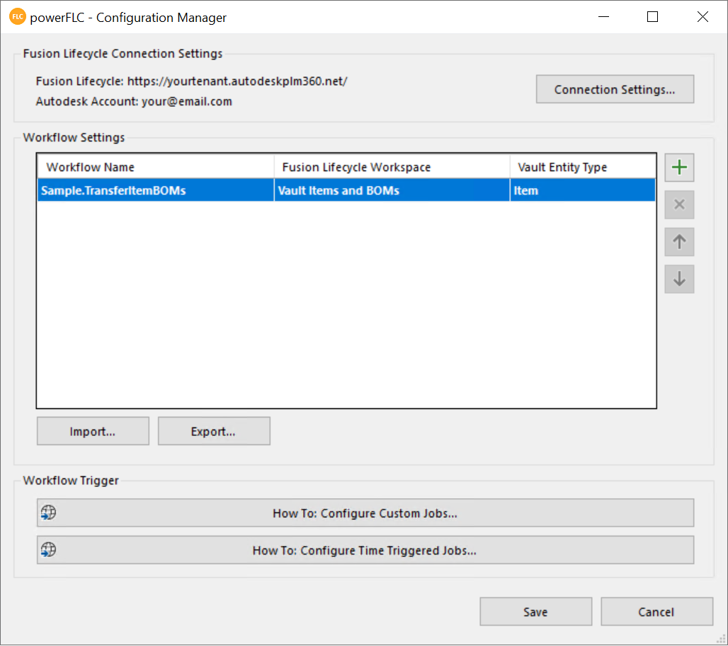This screenshot has width=728, height=646.
Task: Sort by Fusion Lifecycle Workspace column header
Action: [x=391, y=167]
